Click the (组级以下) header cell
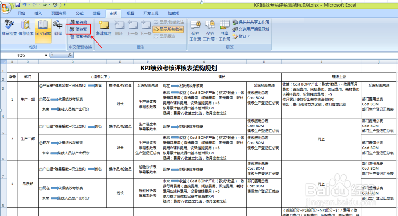Viewport: 398px width, 216px height. click(x=100, y=77)
